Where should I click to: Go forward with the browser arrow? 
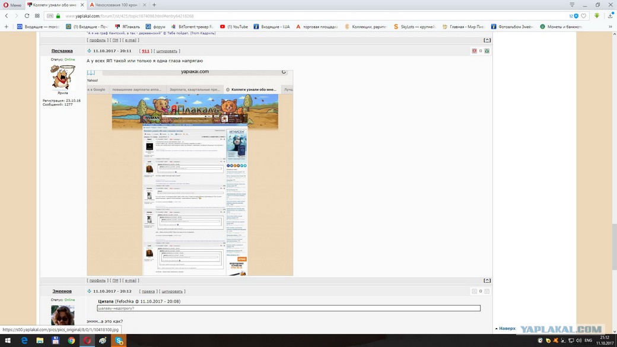coord(17,16)
